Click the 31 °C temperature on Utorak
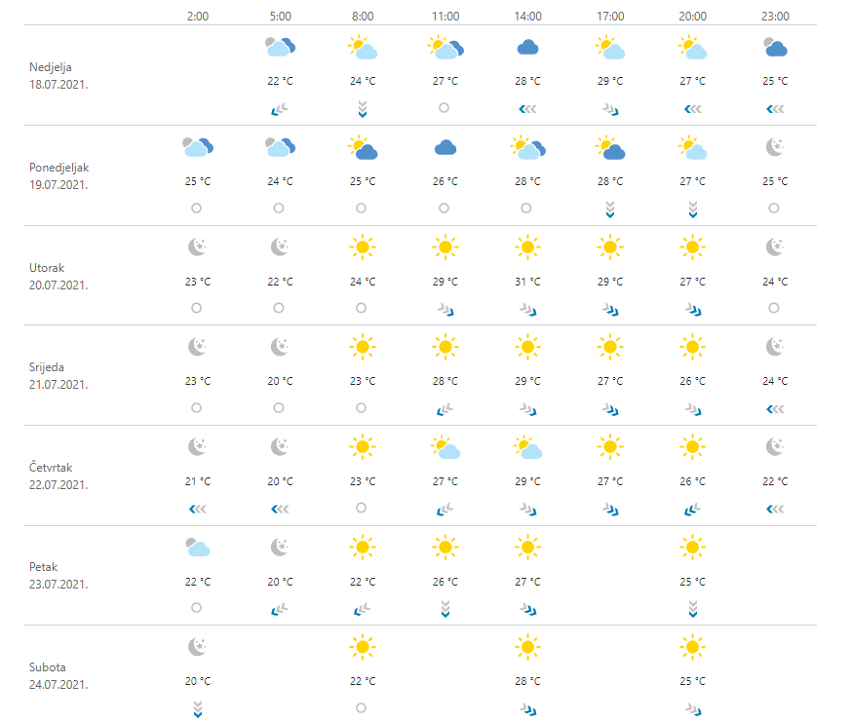 coord(527,282)
